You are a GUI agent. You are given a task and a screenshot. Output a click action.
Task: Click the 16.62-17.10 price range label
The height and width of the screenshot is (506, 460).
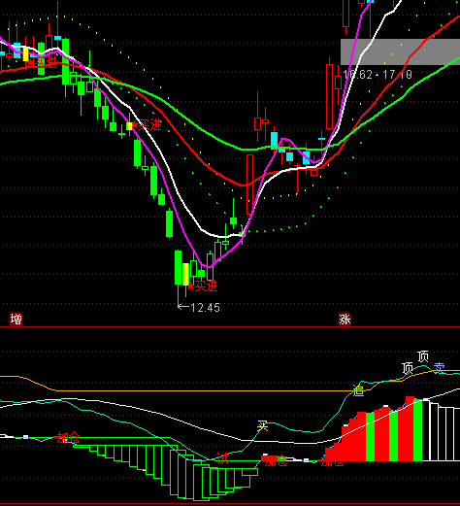pos(378,75)
